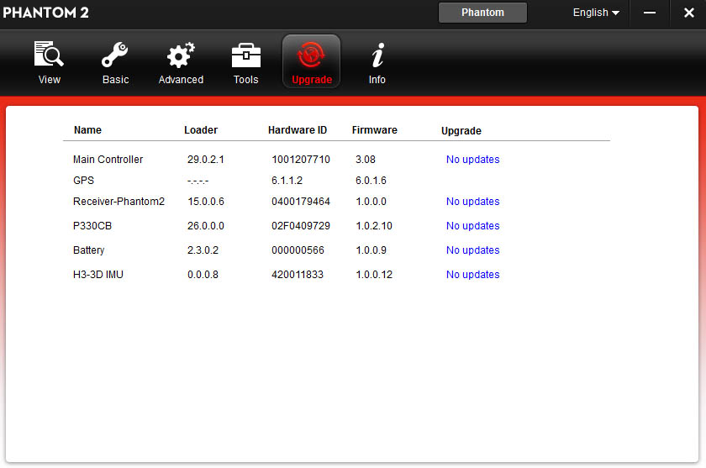Open the Basic wrench icon
Viewport: 706px width, 468px height.
tap(115, 55)
